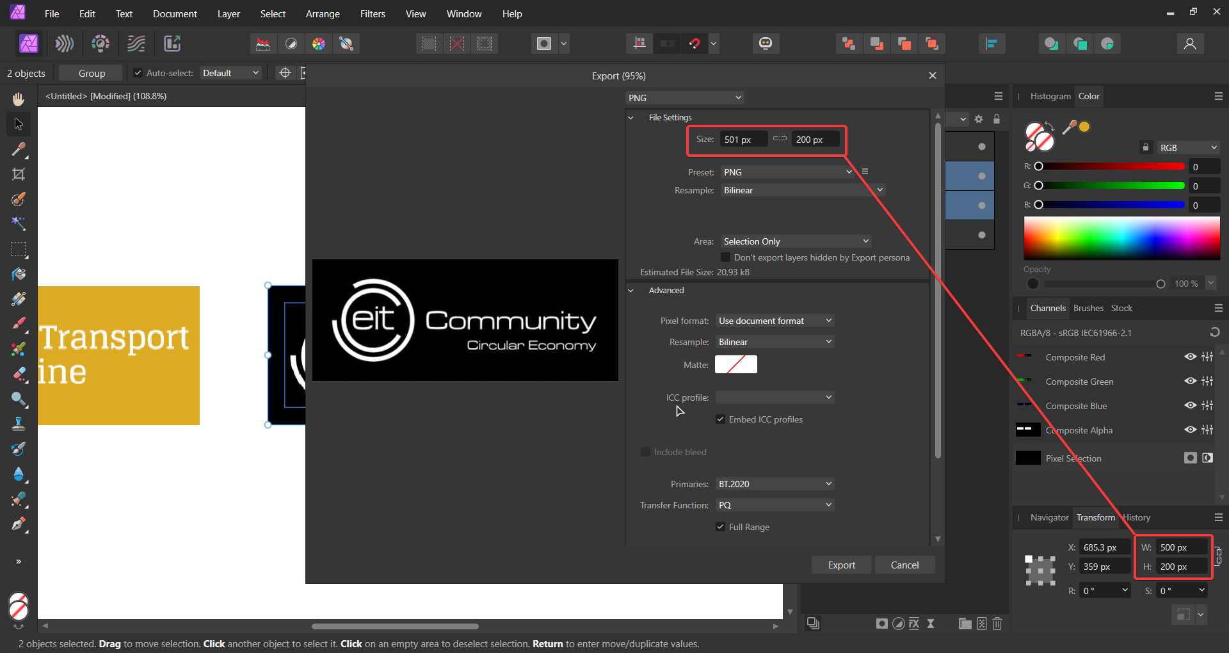Screen dimensions: 1229x653
Task: Open the Area Selection Only dropdown
Action: (796, 241)
